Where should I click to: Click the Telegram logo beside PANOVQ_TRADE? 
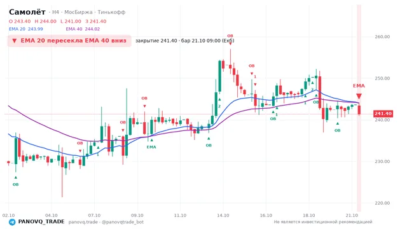pyautogui.click(x=12, y=222)
